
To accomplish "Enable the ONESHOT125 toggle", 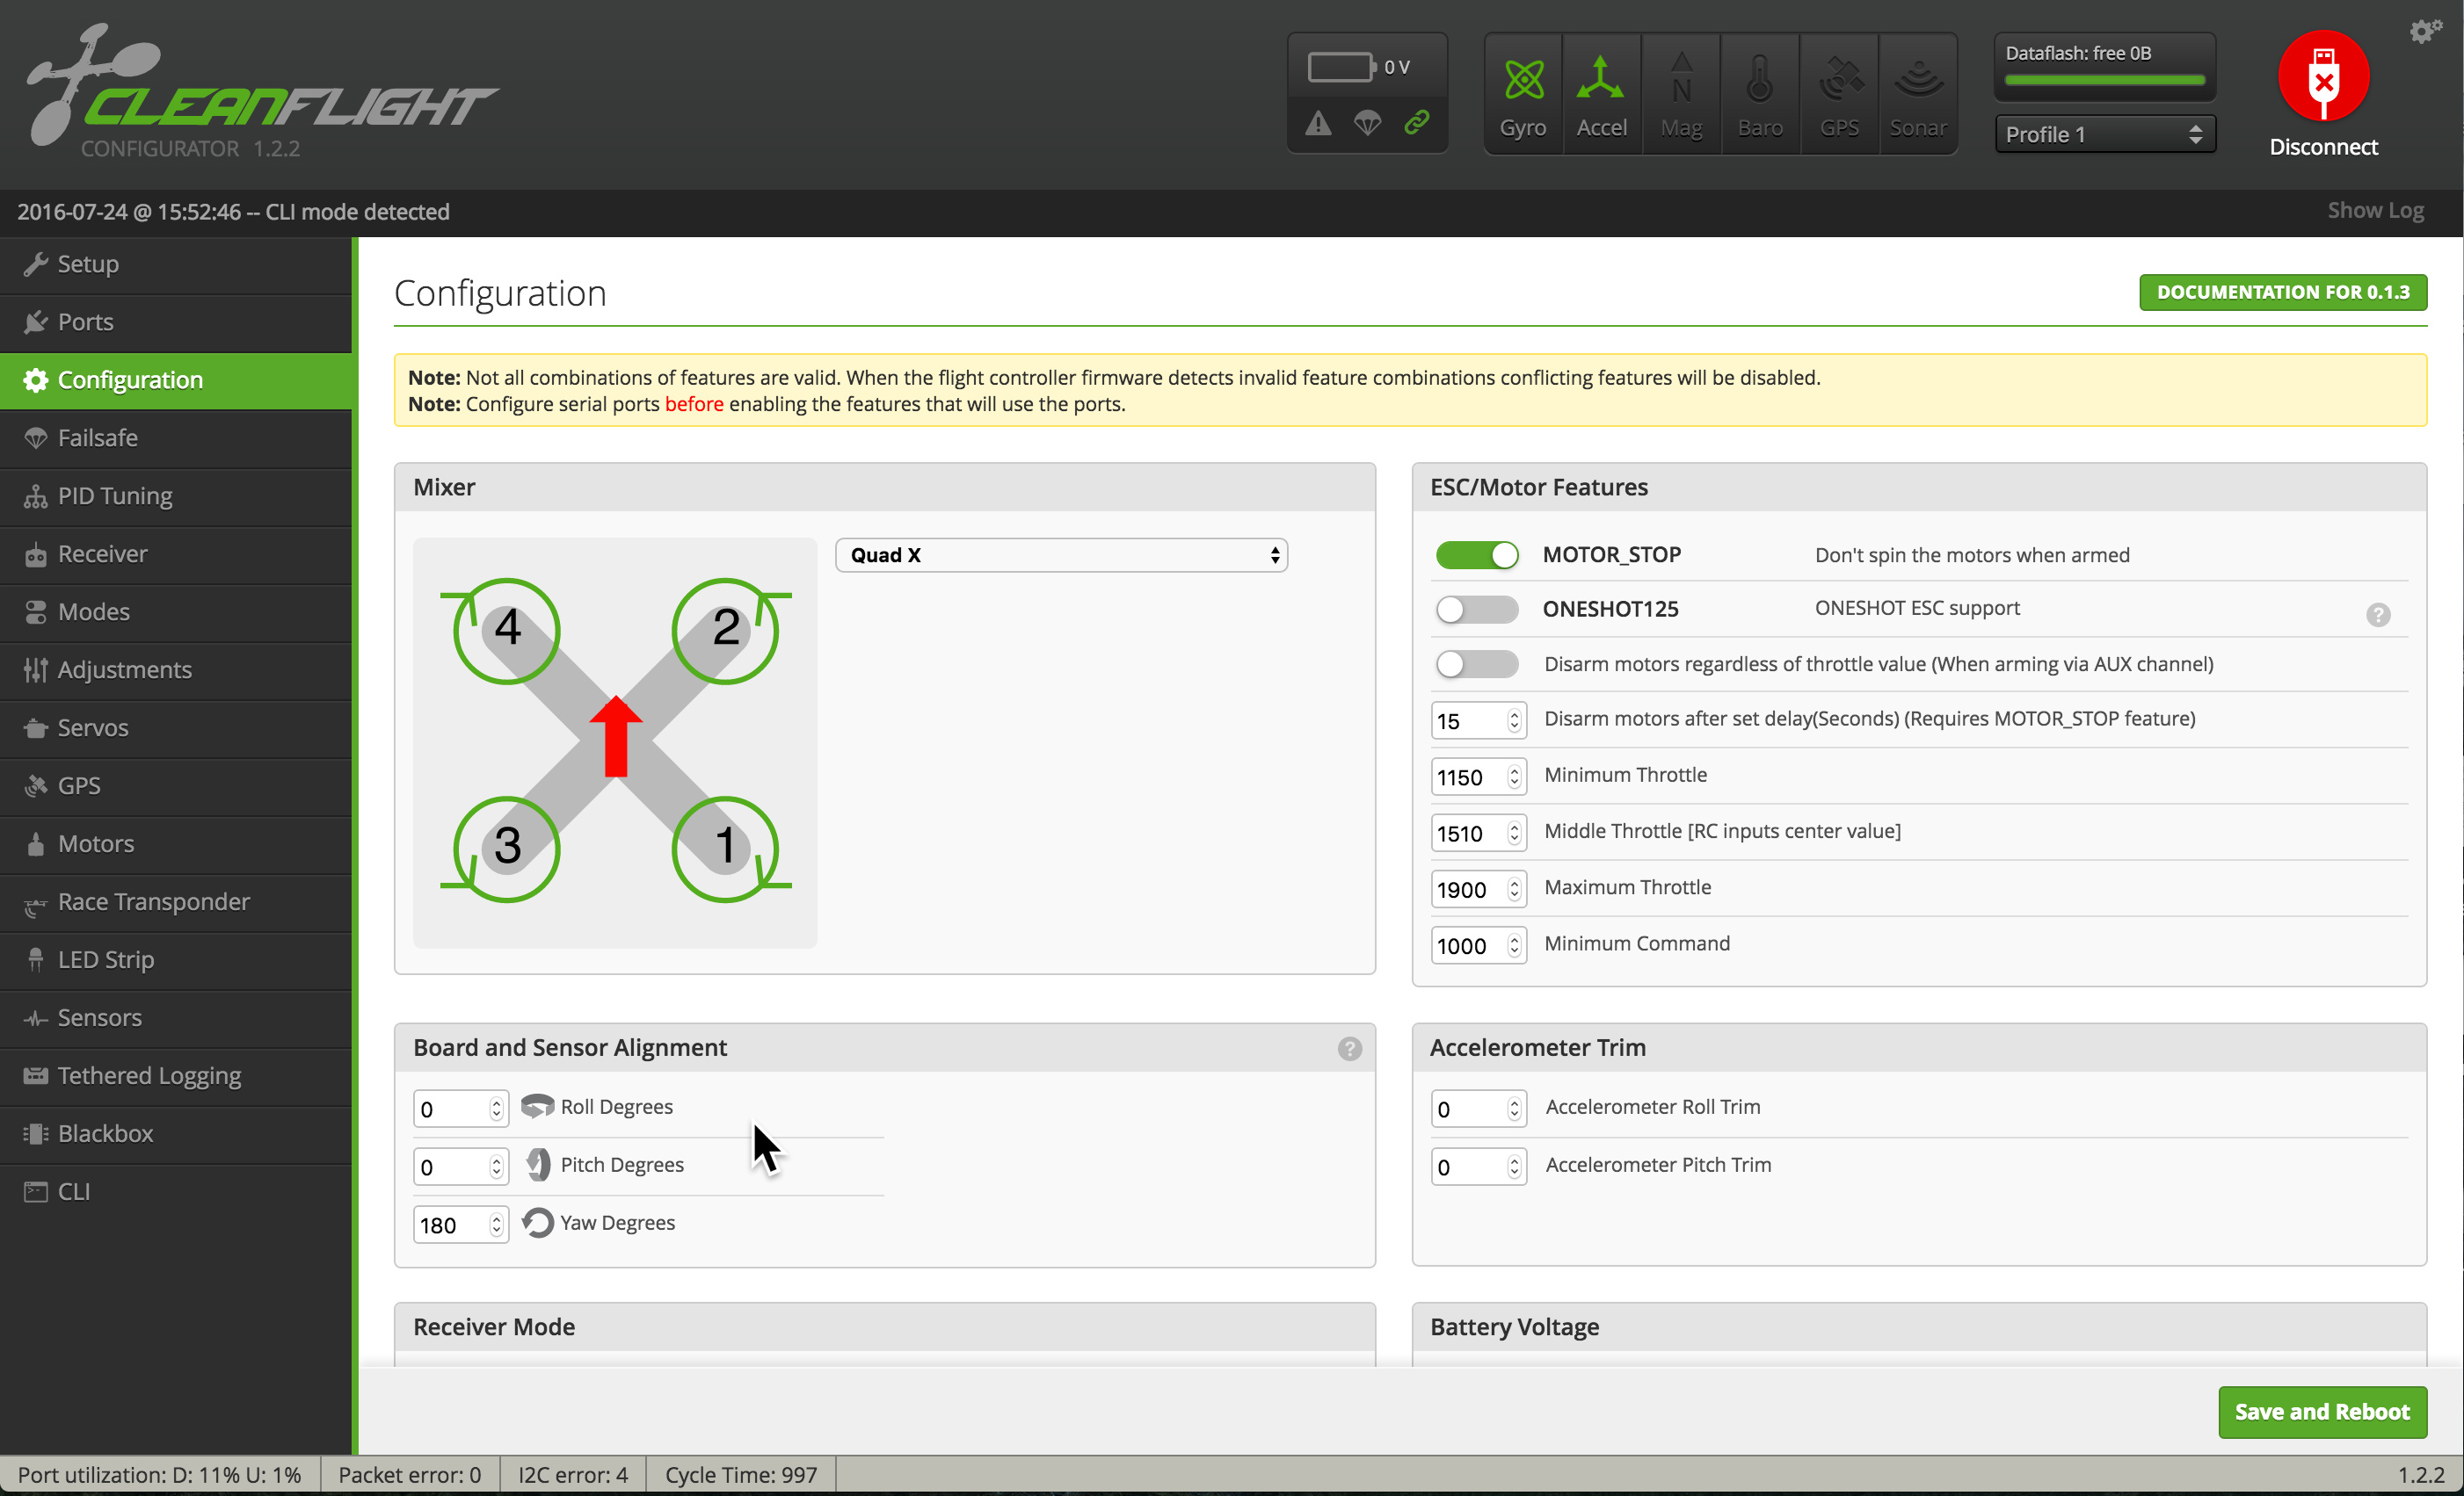I will 1476,609.
